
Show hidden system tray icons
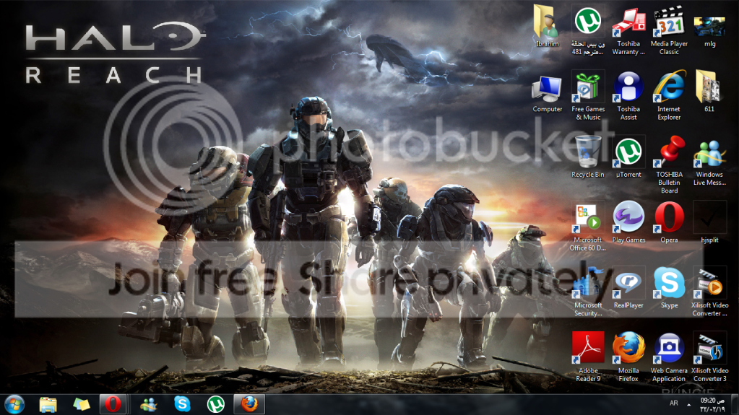689,404
